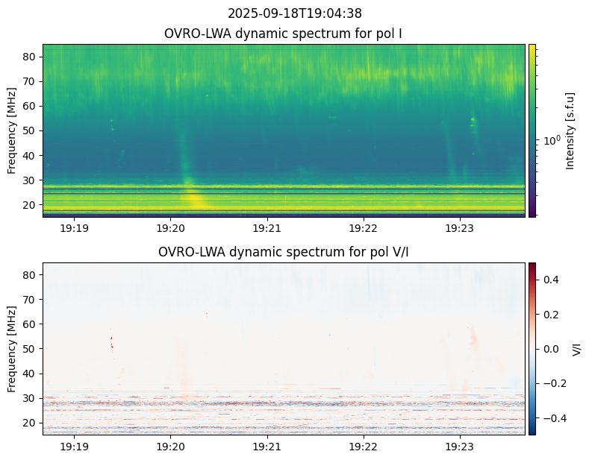
Task: Click the 19:21 tick label on top plot
Action: click(x=267, y=228)
